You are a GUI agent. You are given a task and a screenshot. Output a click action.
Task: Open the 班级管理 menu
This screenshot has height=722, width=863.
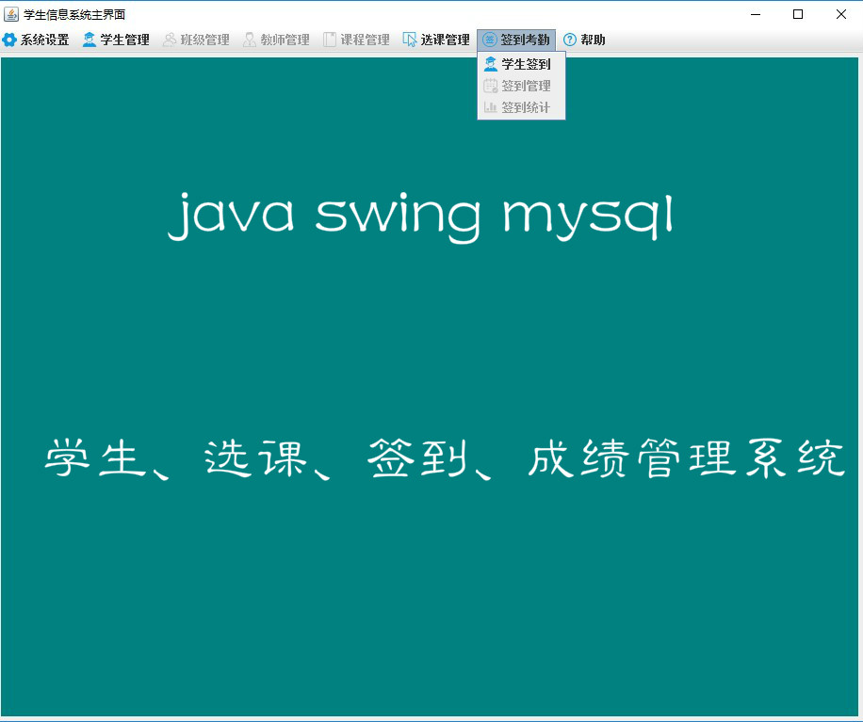pyautogui.click(x=197, y=40)
